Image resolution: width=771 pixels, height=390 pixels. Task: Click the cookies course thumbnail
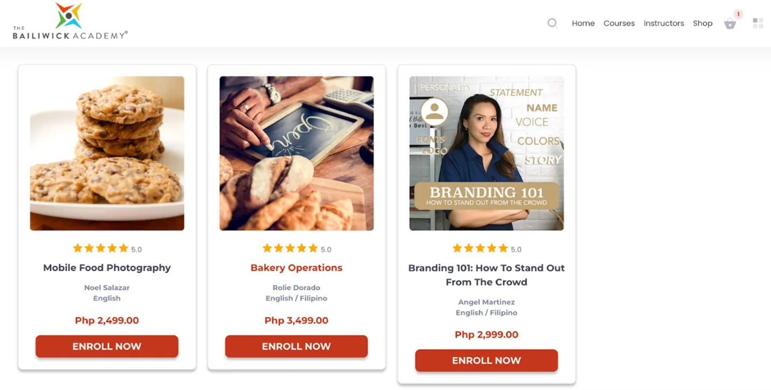pos(107,153)
